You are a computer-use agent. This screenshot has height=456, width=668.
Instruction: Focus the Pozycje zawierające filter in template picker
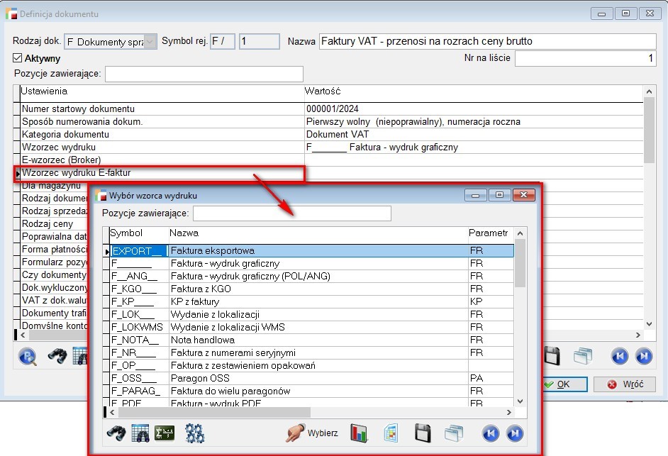[291, 213]
